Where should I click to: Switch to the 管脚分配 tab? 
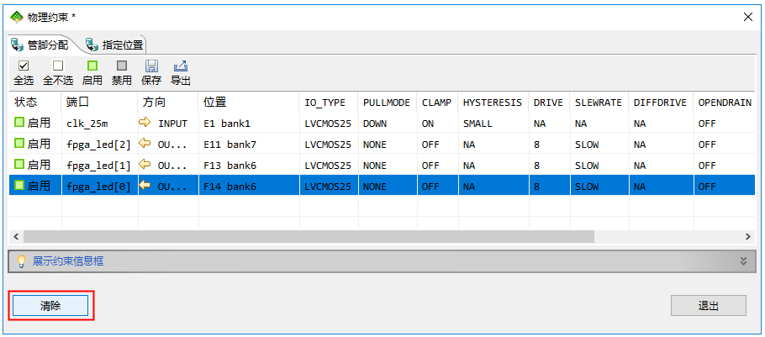[40, 44]
